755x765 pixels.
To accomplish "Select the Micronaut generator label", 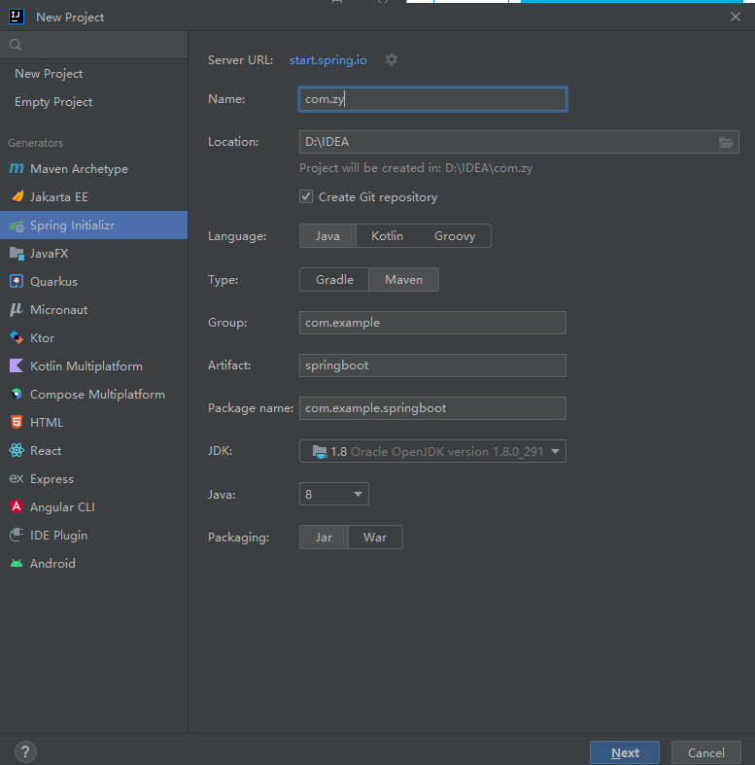I will 59,310.
